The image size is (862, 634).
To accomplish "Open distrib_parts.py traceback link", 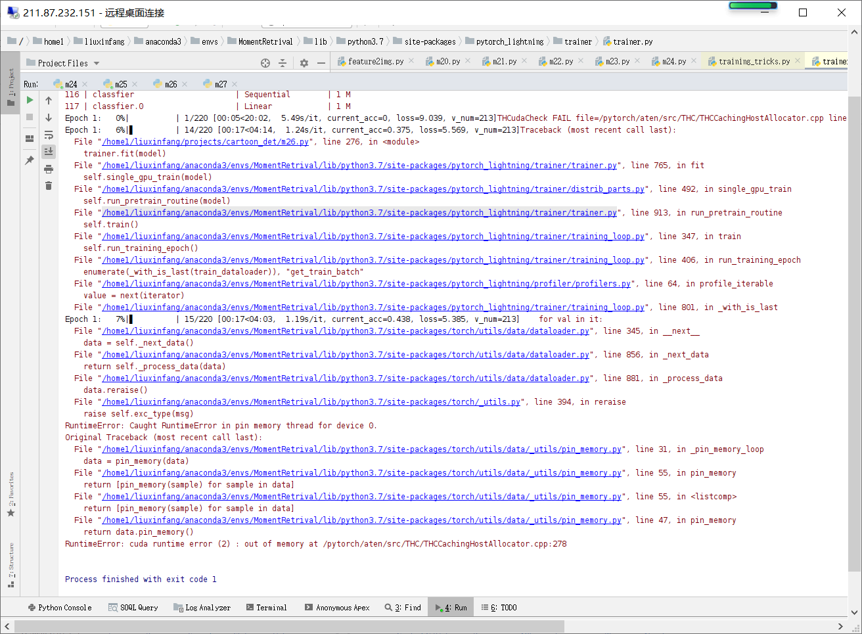I will point(373,189).
